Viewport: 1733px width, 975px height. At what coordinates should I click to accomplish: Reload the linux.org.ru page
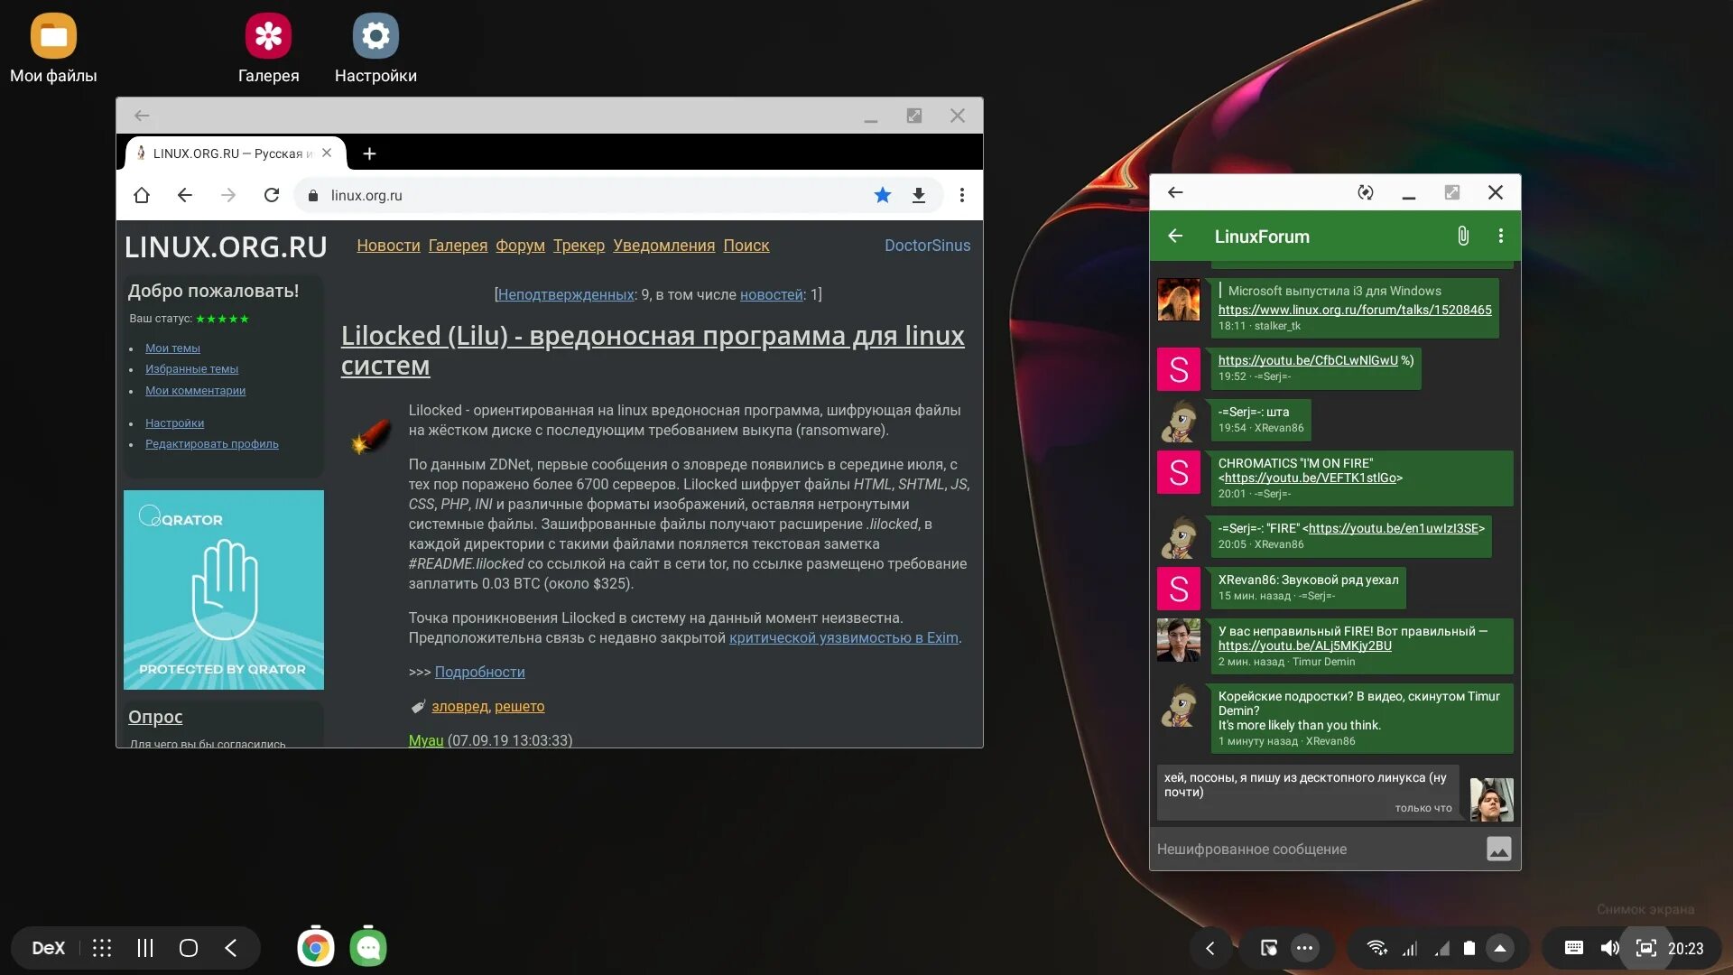272,195
